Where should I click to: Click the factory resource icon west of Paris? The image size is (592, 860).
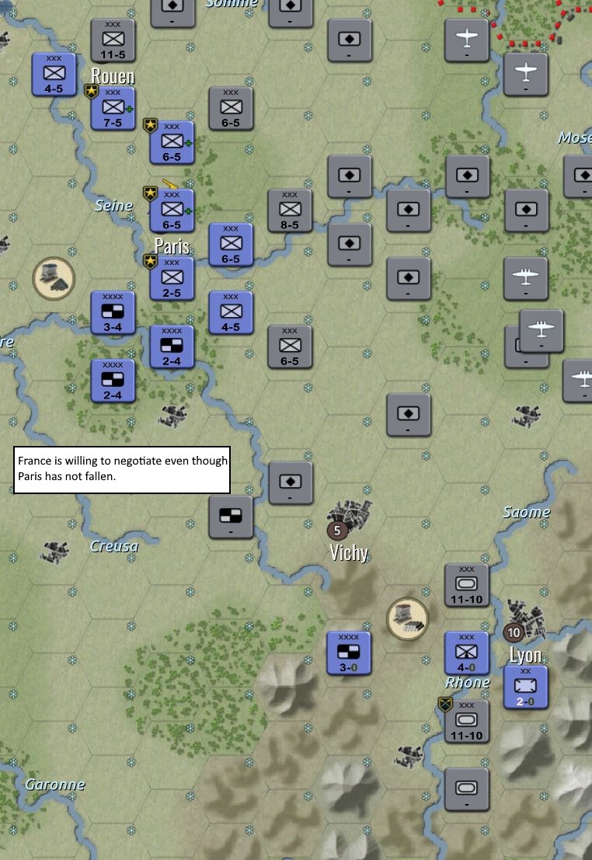[x=54, y=279]
